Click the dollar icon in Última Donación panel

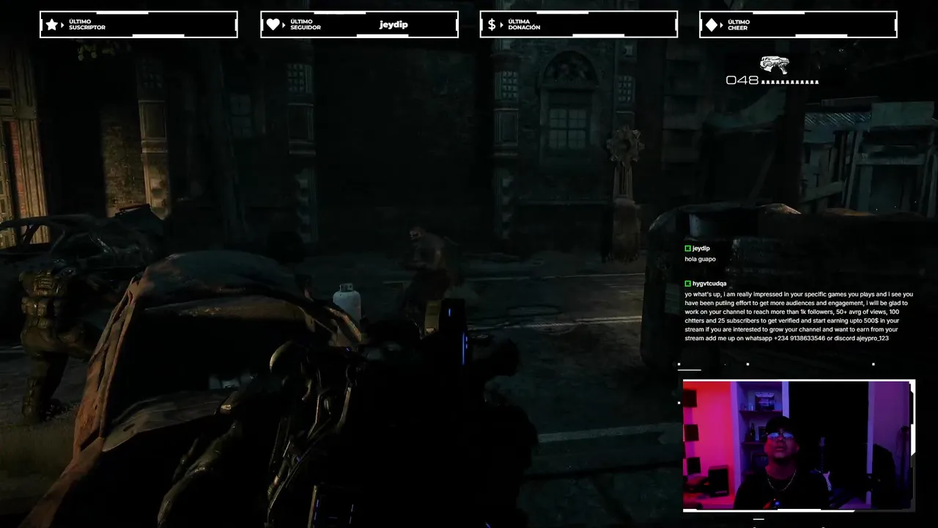[x=492, y=24]
